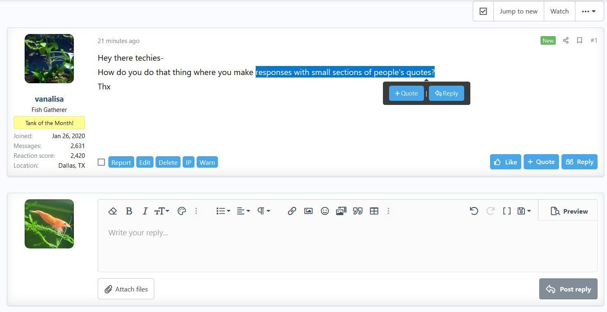
Task: Click the Insert table icon
Action: (x=374, y=211)
